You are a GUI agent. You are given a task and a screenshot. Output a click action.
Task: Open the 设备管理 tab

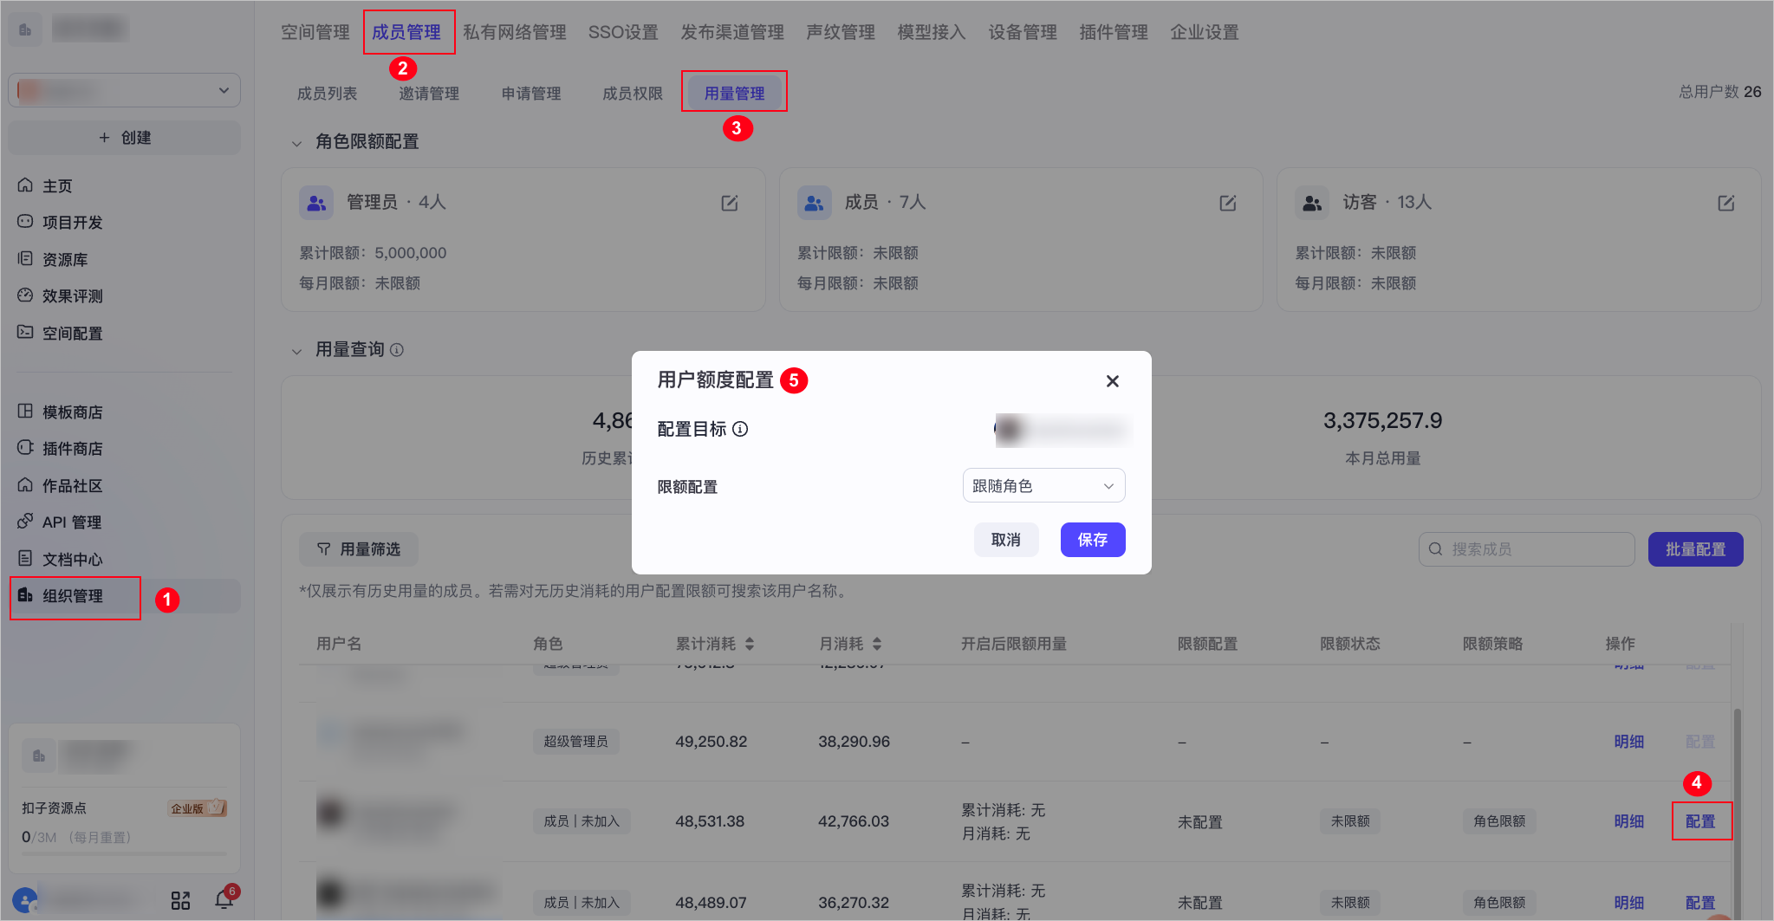[1023, 32]
